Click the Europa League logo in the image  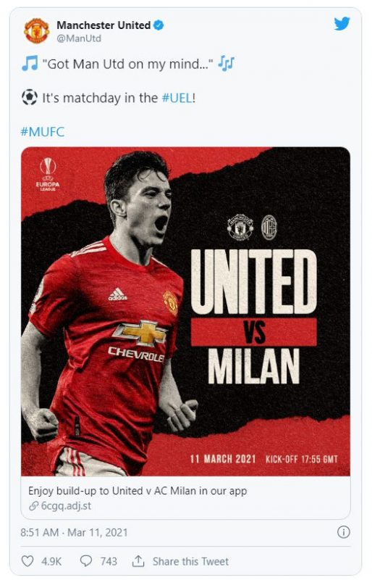[48, 174]
